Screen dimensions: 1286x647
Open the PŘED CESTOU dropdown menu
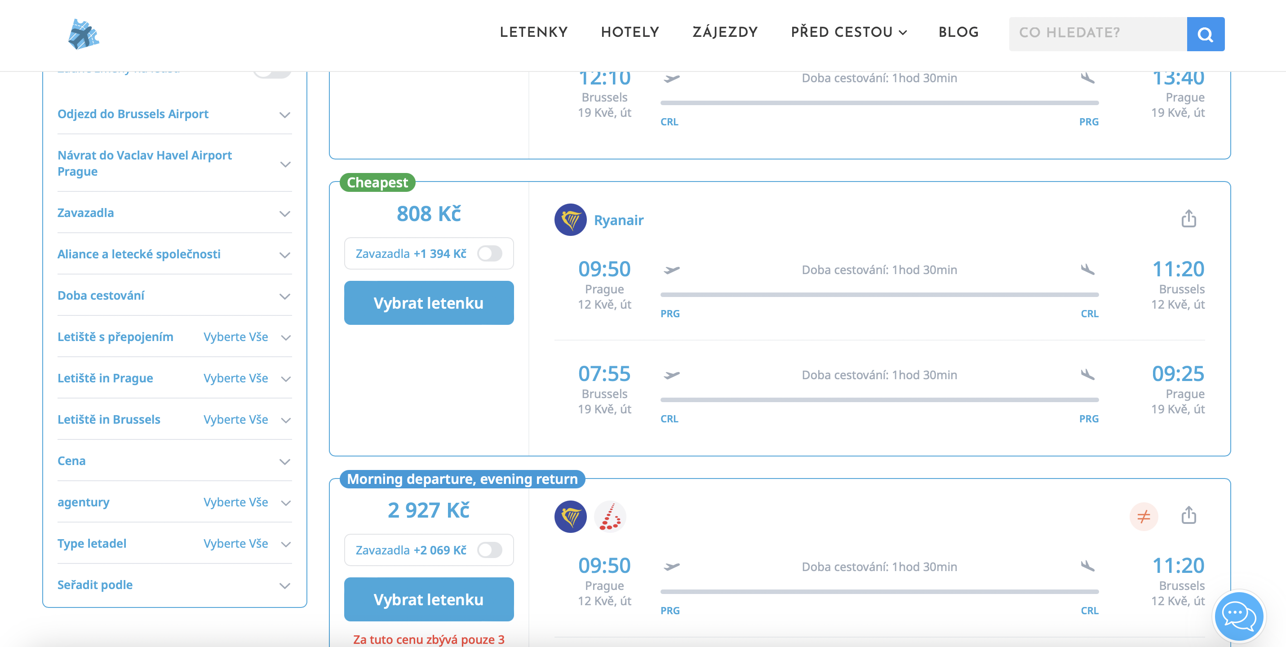pos(848,32)
